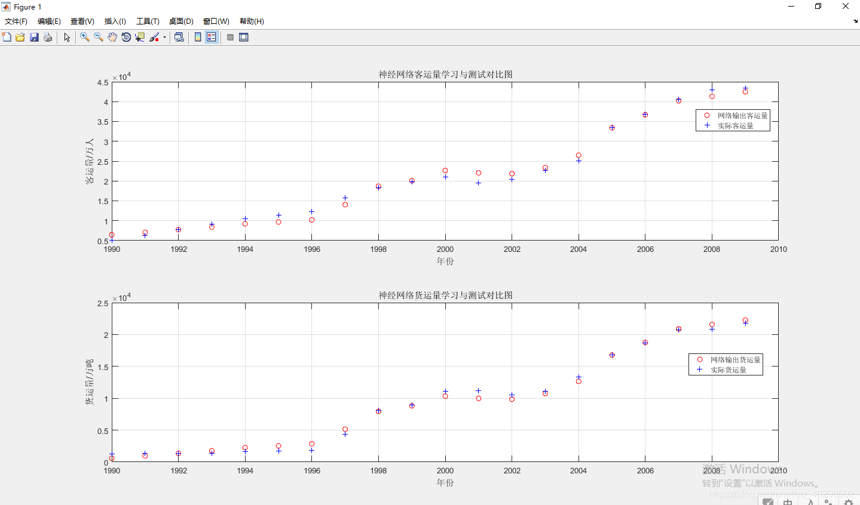Image resolution: width=860 pixels, height=505 pixels.
Task: Save the figure with the floppy disk icon
Action: tap(34, 37)
